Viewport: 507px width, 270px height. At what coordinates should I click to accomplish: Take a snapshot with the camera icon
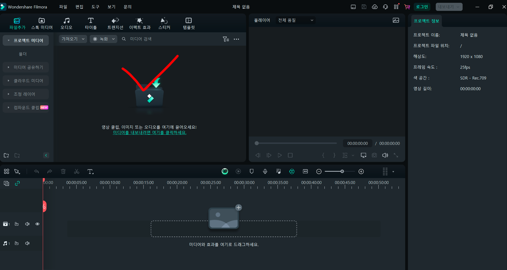[x=374, y=155]
